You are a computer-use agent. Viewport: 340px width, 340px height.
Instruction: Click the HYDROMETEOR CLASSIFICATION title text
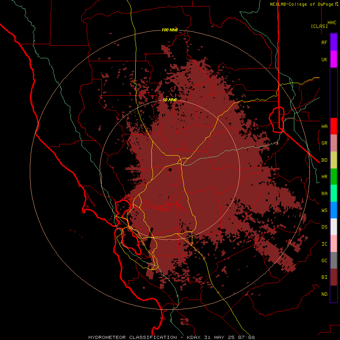(x=133, y=337)
